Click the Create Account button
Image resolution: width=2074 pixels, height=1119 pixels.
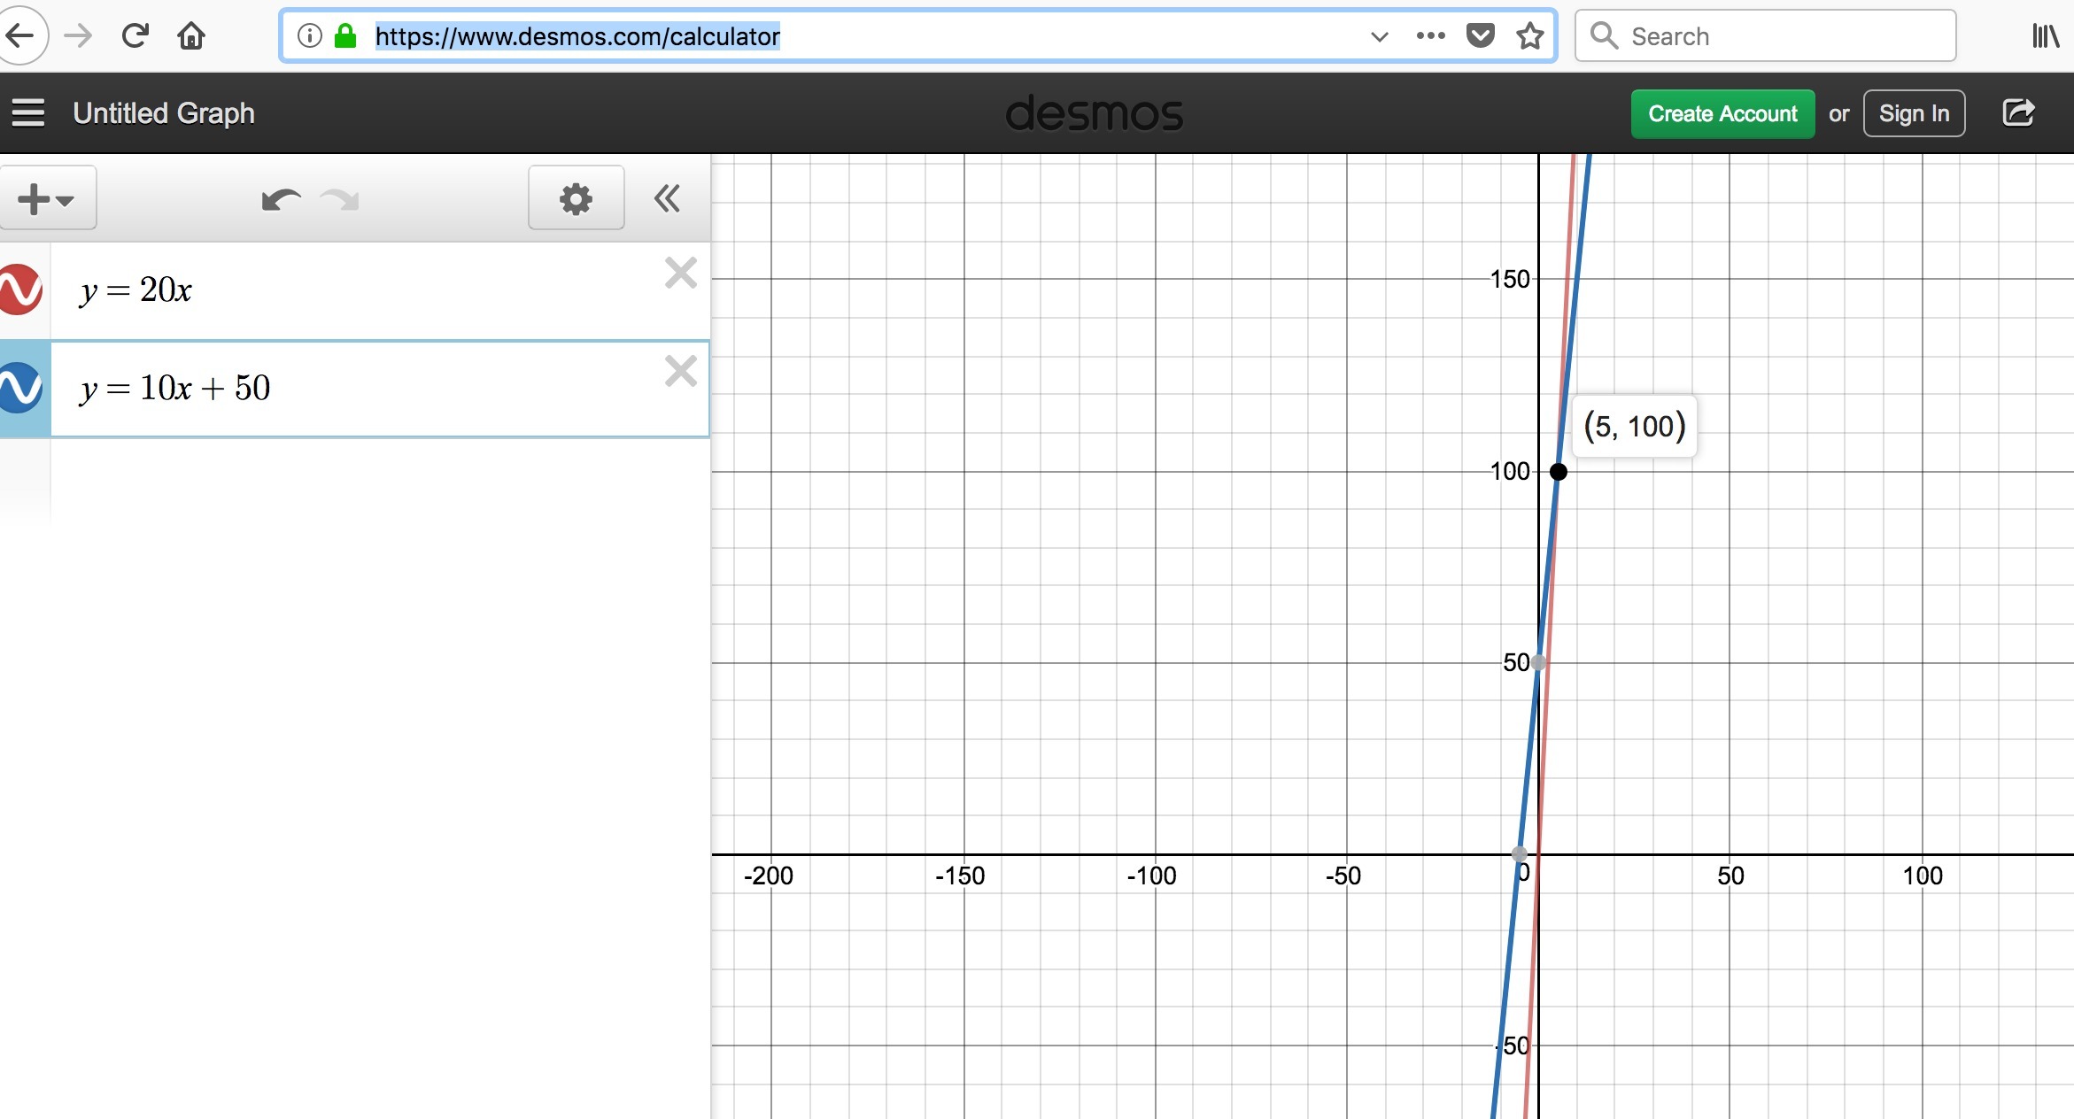pyautogui.click(x=1722, y=114)
